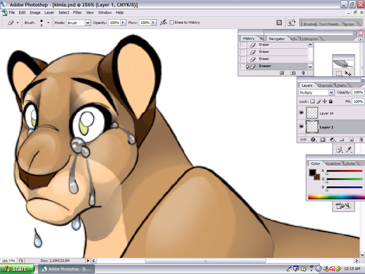Set history brush source for first Eraser state
Viewport: 365px width, 274px height.
pyautogui.click(x=243, y=45)
